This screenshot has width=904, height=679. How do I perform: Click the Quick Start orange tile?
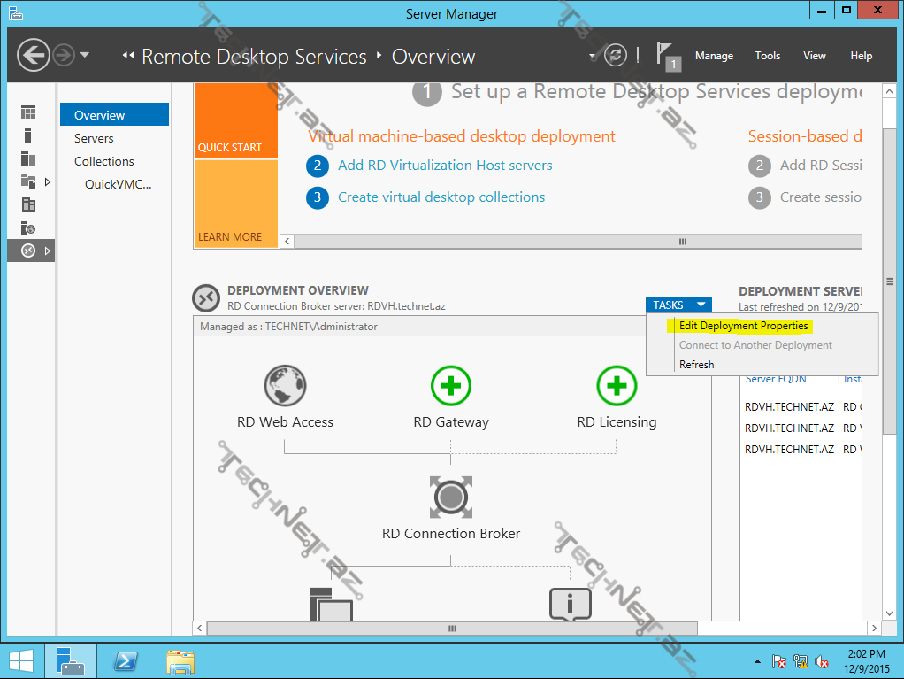pos(235,120)
